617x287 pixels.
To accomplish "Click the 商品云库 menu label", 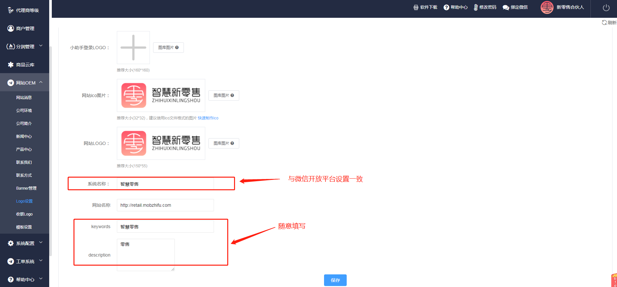I will (25, 65).
